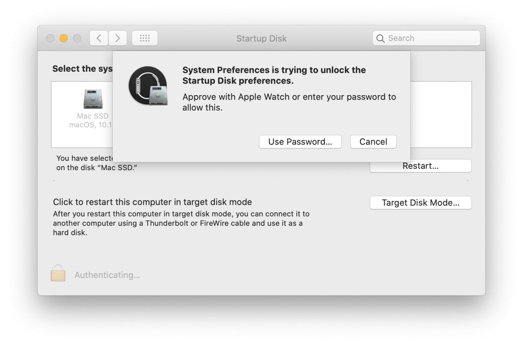Select the 'Mac SSD' disk label
The image size is (523, 345).
tap(93, 116)
